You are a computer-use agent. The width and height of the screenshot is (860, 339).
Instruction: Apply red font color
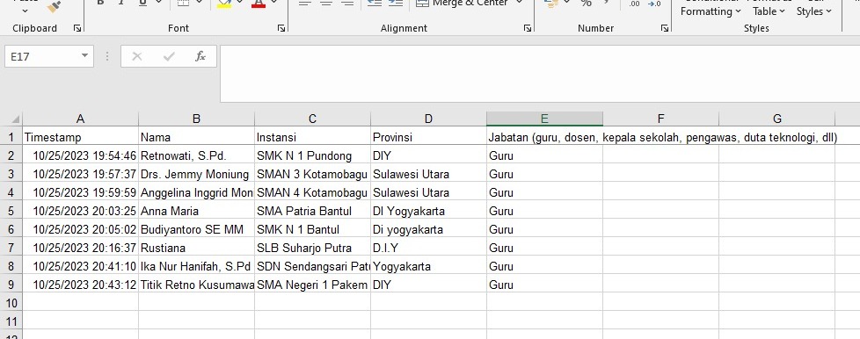[x=259, y=4]
